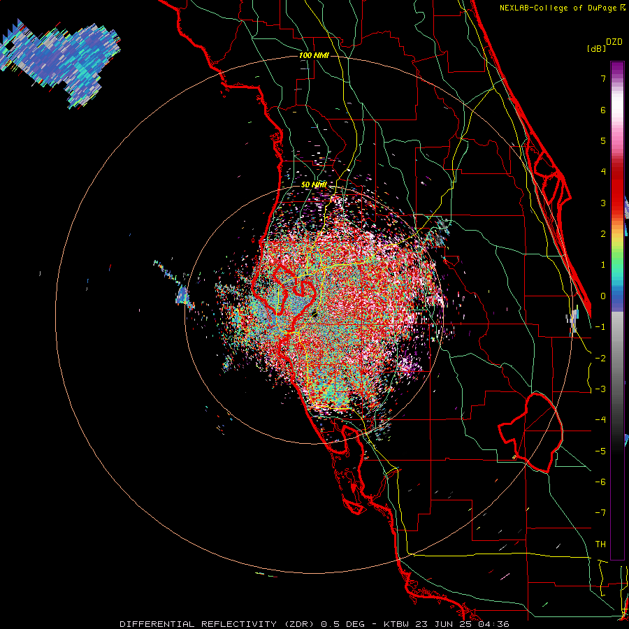Click DIFFERENTIAL REFLECTIVITY in the bottom caption
The width and height of the screenshot is (629, 629).
point(197,624)
